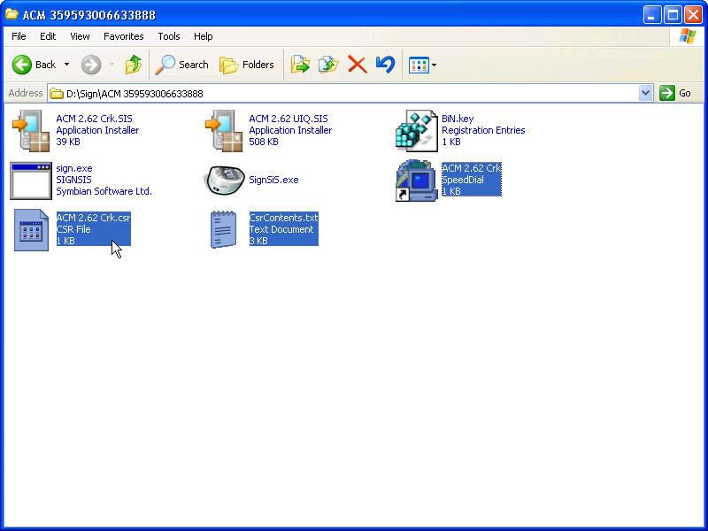Select the ACM 2.62 Crk.SIS file icon
Viewport: 708px width, 531px height.
30,130
